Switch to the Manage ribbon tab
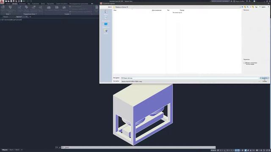Screen dimensions: 271x152 (36, 4)
